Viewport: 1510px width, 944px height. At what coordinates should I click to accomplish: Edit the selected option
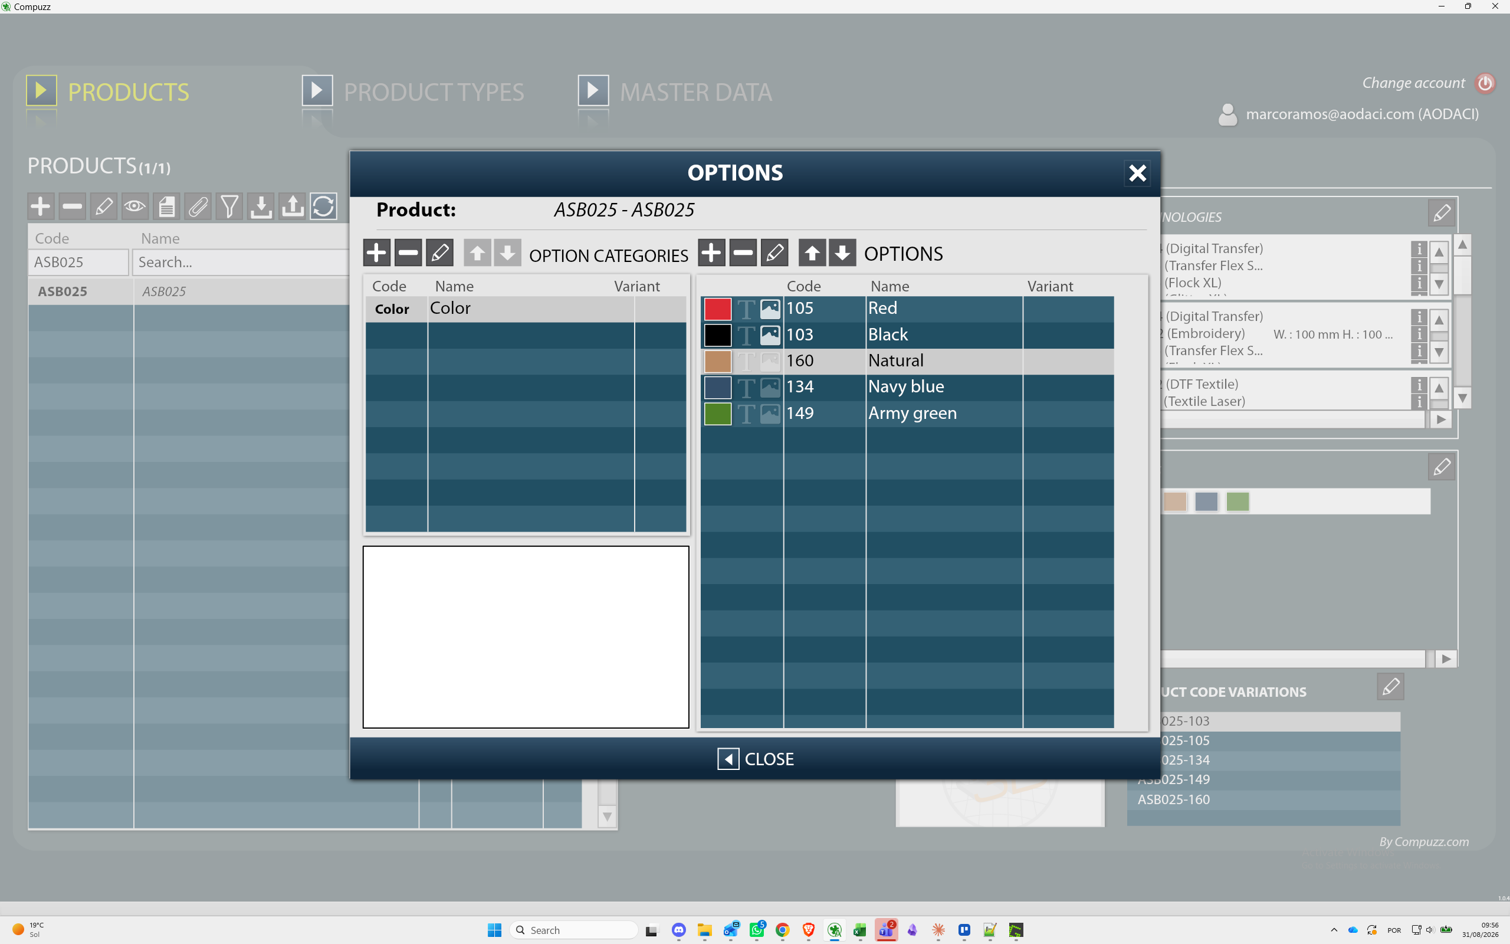click(x=774, y=253)
